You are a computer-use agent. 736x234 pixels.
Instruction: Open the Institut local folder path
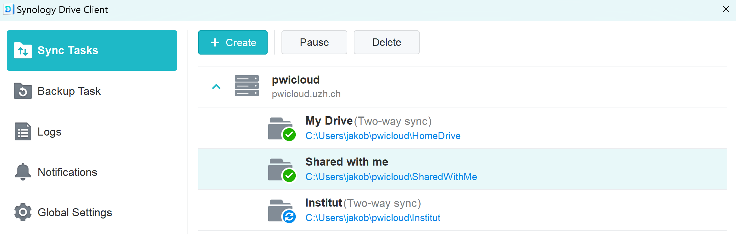click(x=373, y=218)
